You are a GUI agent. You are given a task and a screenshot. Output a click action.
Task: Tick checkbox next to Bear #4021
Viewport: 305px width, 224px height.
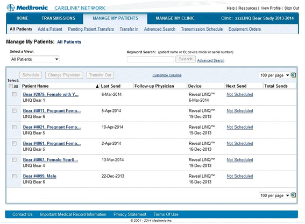tap(14, 127)
